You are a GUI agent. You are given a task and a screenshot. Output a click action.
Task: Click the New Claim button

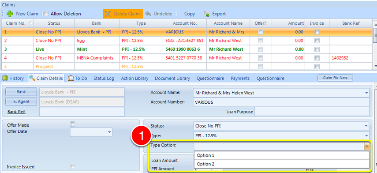[x=22, y=14]
